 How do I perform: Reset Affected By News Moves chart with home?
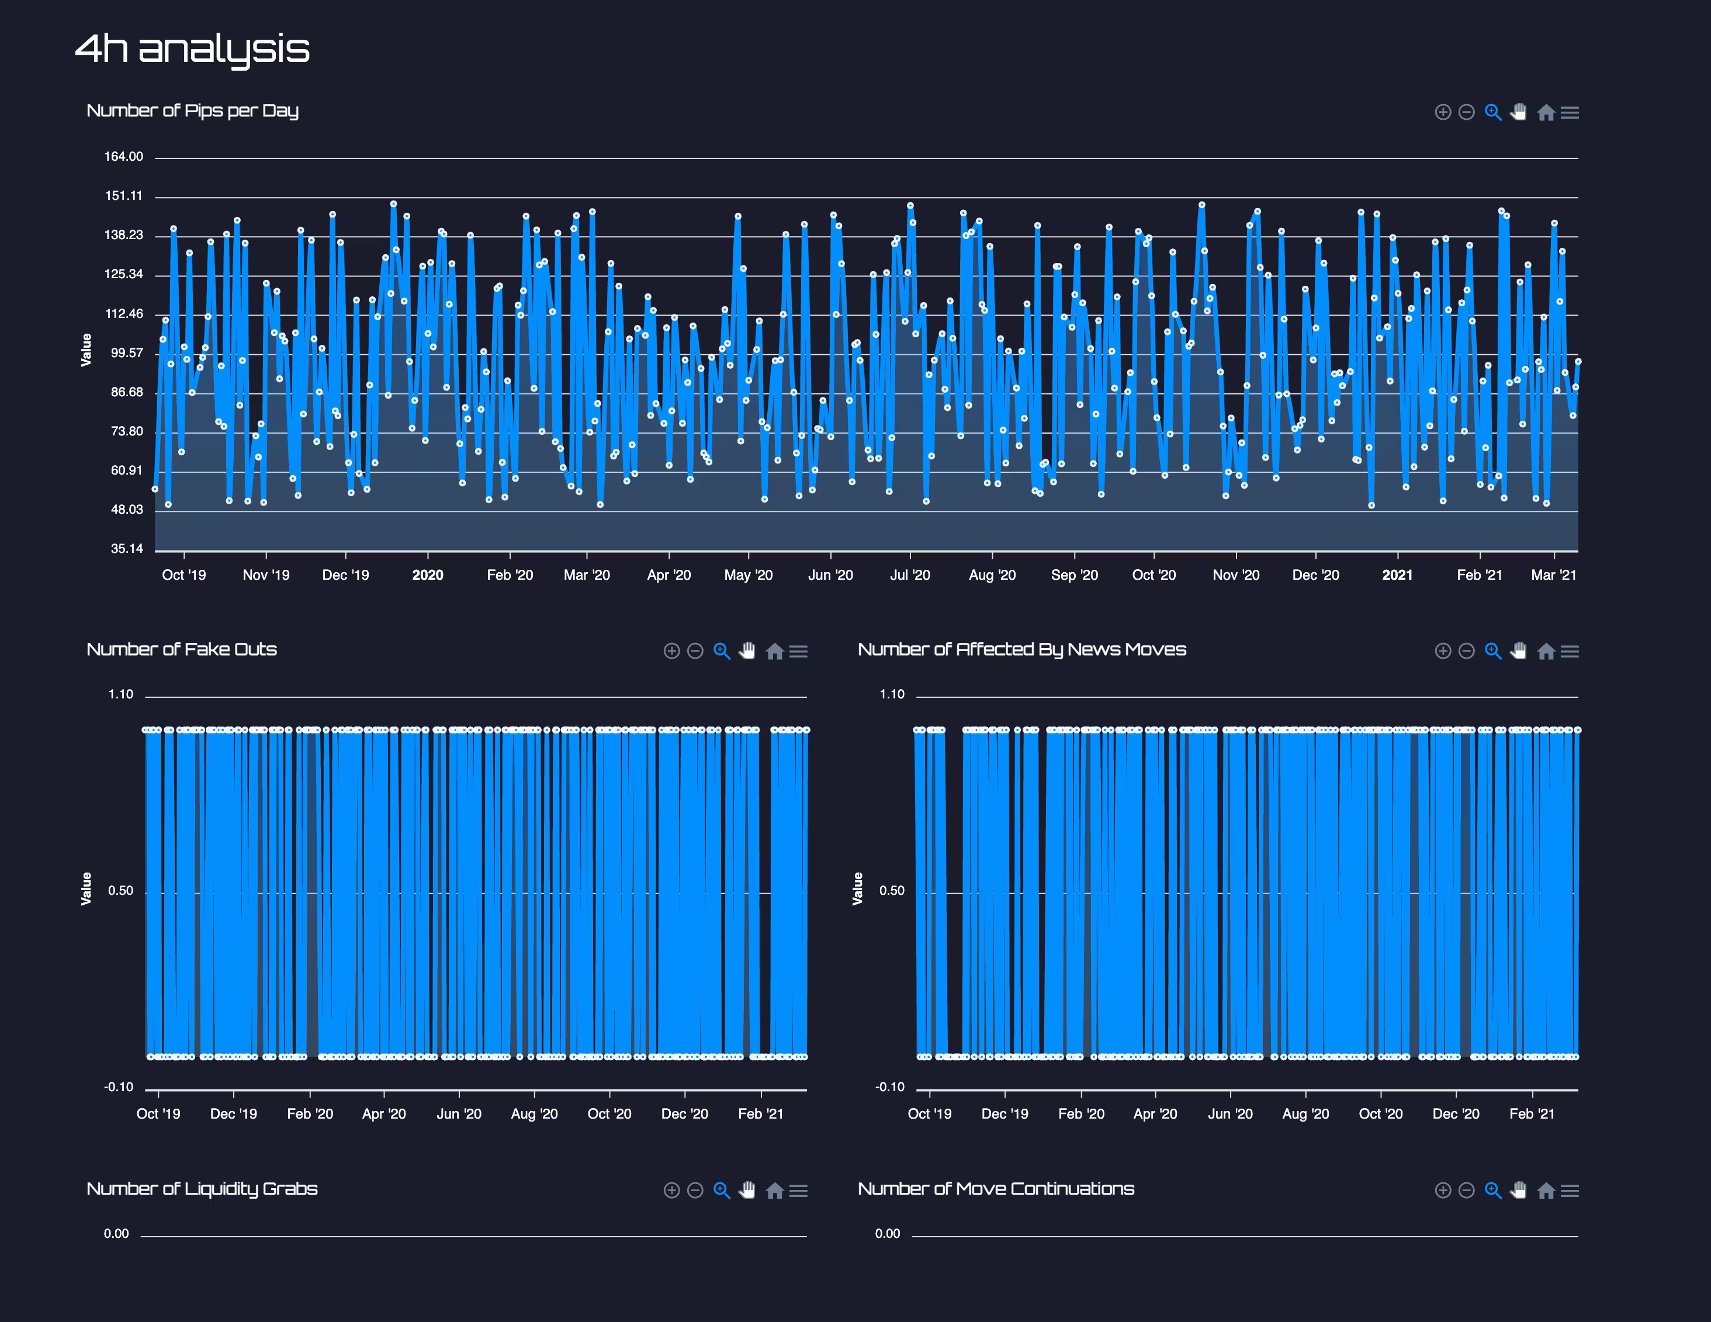coord(1546,650)
